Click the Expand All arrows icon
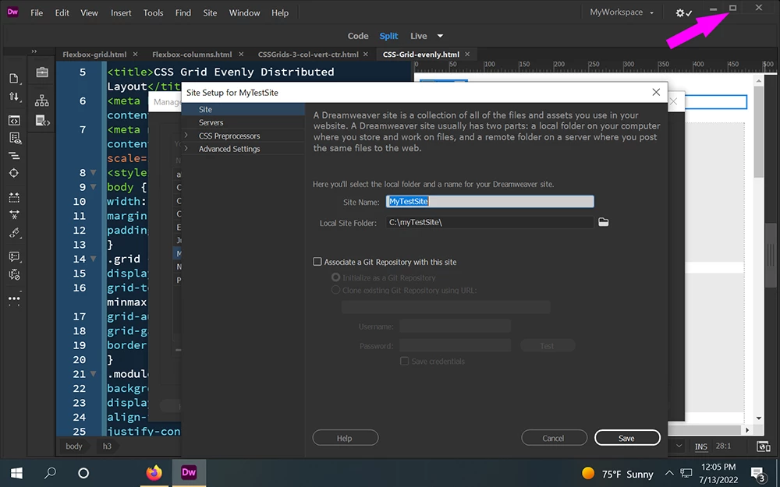Image resolution: width=780 pixels, height=487 pixels. coord(14,215)
